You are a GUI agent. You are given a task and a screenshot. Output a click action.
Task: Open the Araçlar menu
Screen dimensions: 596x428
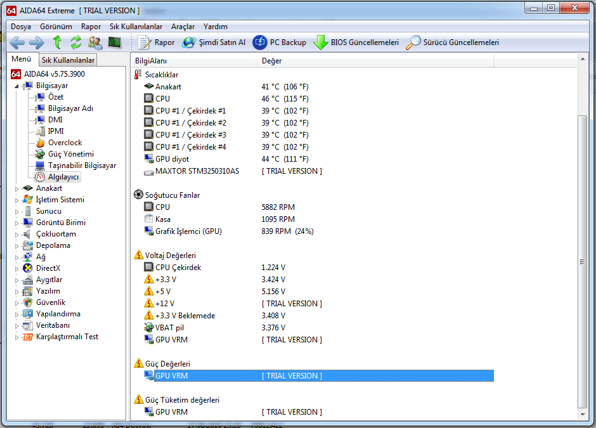(x=183, y=27)
